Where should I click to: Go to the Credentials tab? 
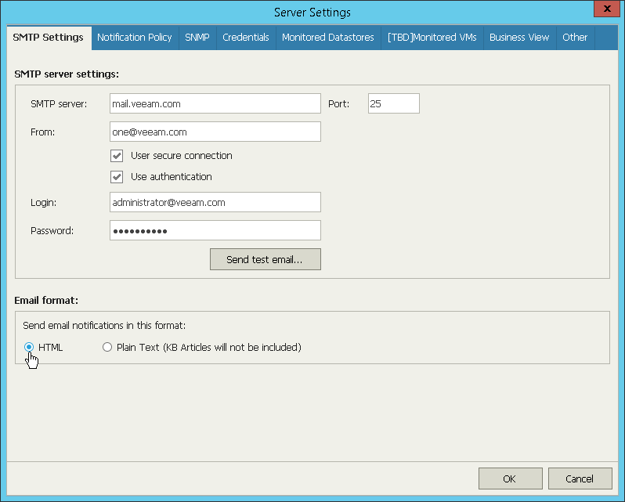[246, 38]
